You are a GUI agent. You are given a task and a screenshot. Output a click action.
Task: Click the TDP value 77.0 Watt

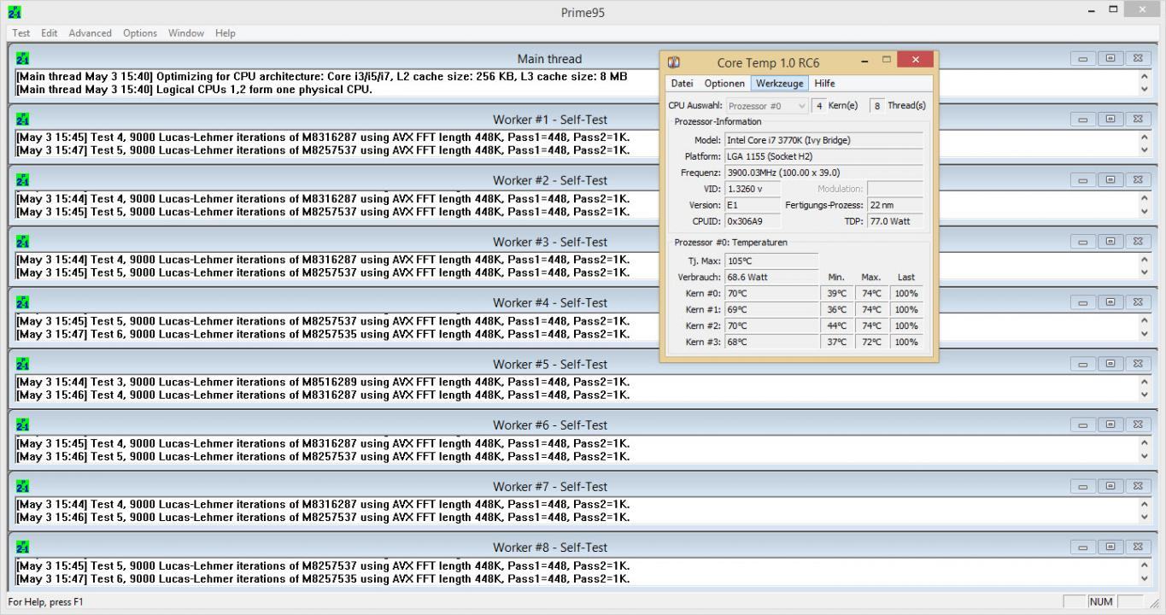[894, 221]
